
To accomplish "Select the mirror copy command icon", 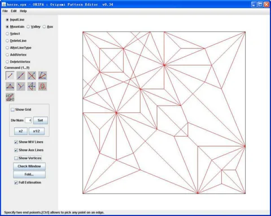I will (x=42, y=87).
